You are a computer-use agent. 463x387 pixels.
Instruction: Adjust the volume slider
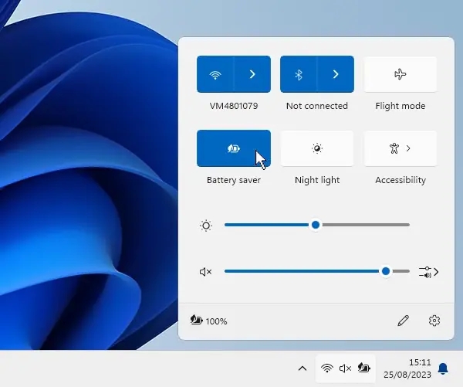(317, 271)
